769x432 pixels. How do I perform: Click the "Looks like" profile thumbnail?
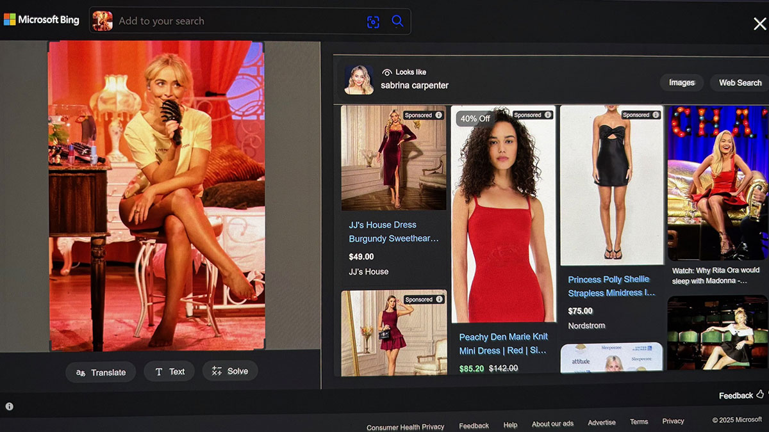[359, 80]
